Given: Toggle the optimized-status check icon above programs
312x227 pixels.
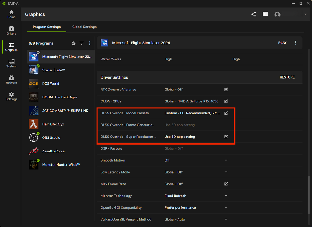Looking at the screenshot, I should tap(73, 43).
